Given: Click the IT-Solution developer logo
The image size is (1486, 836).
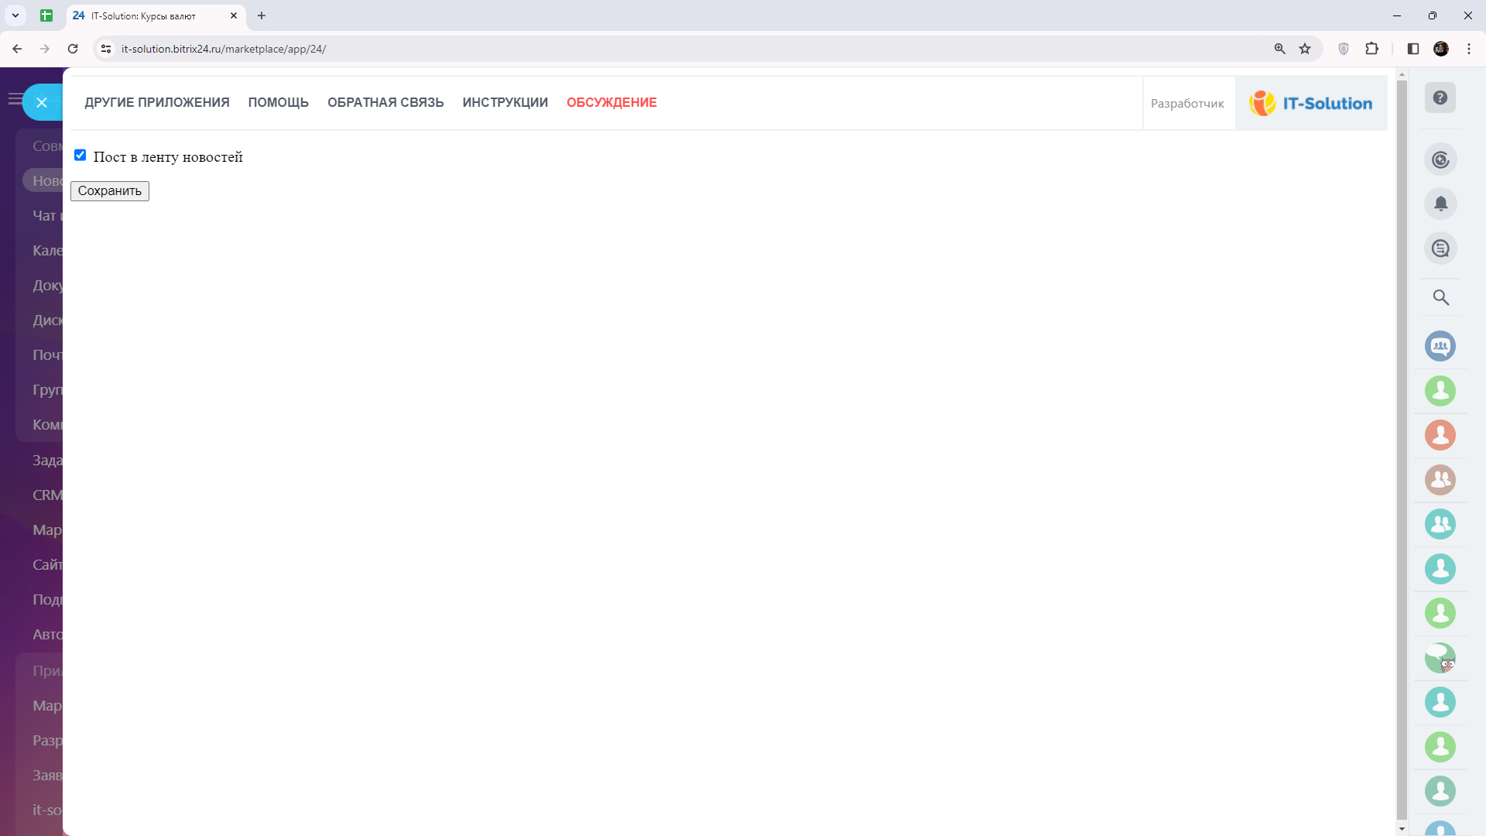Looking at the screenshot, I should (x=1310, y=103).
